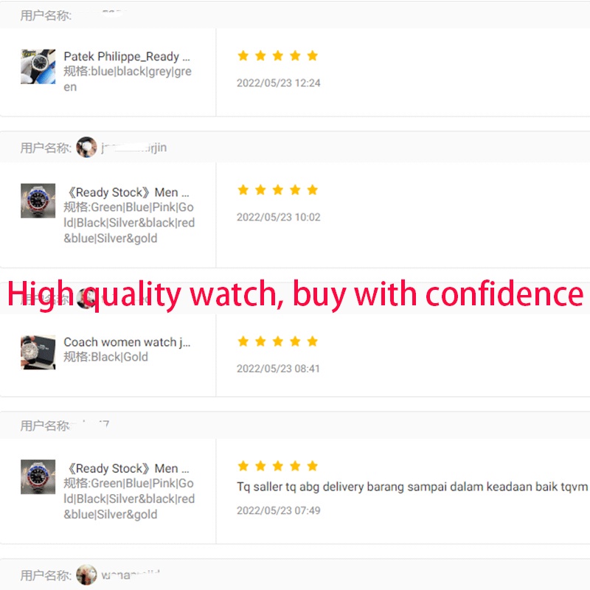The image size is (590, 590).
Task: Open the Coach women watch thumbnail
Action: (38, 353)
